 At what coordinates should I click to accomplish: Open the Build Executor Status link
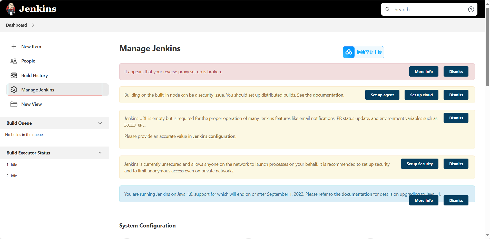[x=28, y=153]
